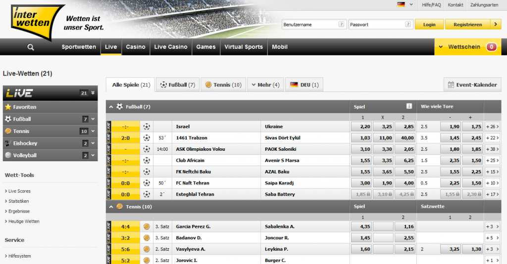Show +38 more bets for ASK Olimpiakos
Image resolution: width=507 pixels, height=264 pixels.
493,149
